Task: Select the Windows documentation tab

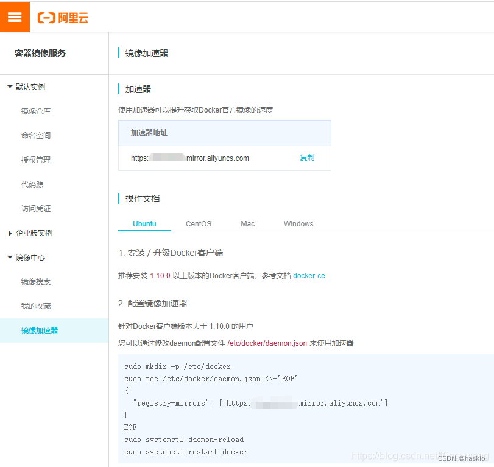Action: coord(298,223)
